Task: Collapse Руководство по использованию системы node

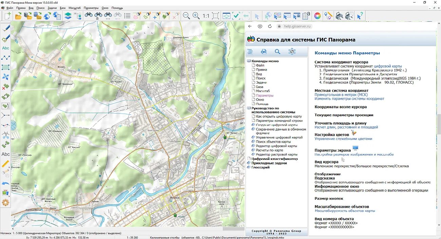Action: click(x=249, y=108)
